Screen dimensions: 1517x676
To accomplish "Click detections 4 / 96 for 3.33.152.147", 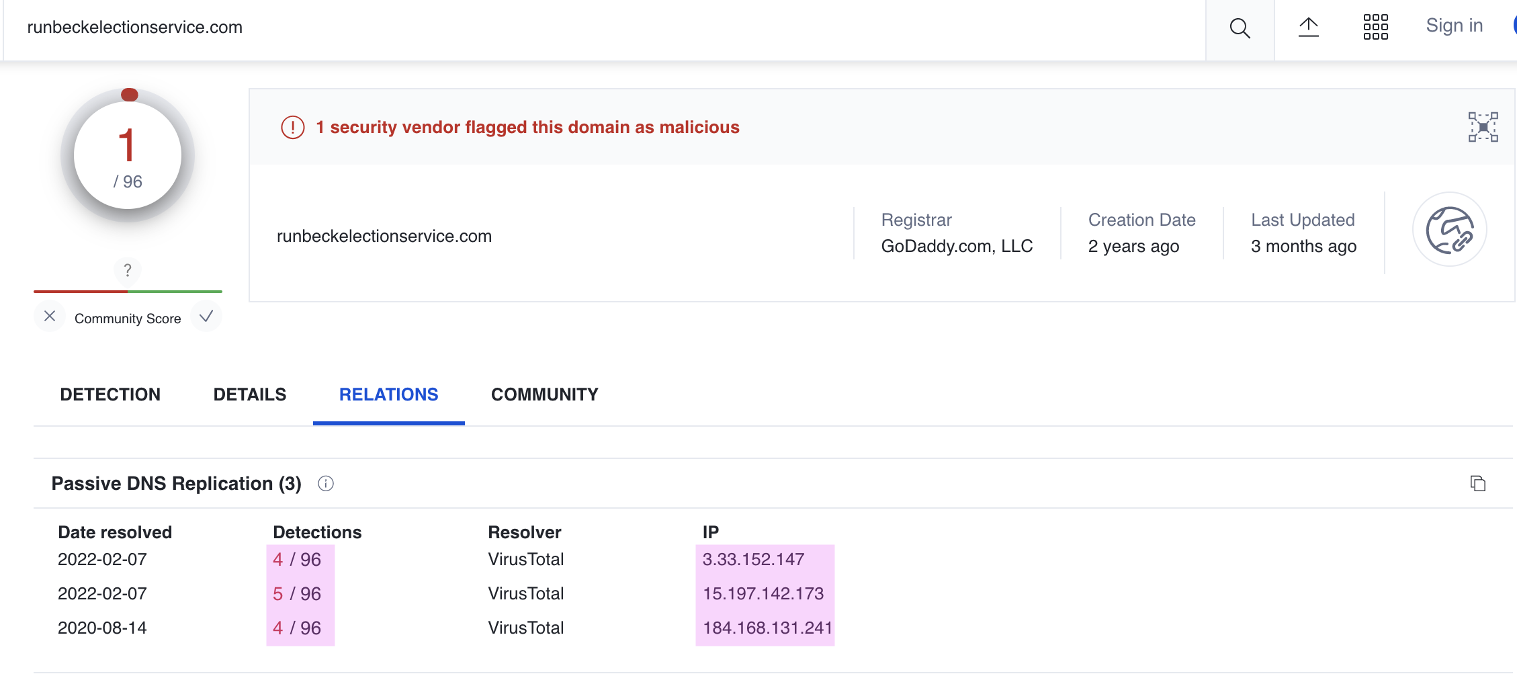I will (297, 559).
